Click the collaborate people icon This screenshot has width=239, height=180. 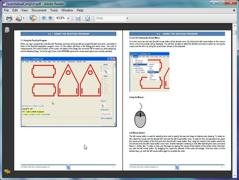pos(18,18)
